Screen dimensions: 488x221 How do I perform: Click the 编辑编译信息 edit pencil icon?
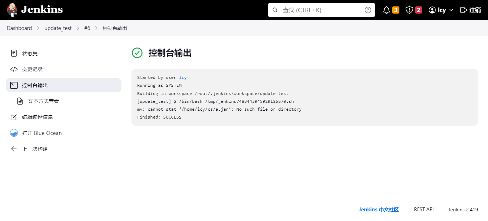[14, 117]
